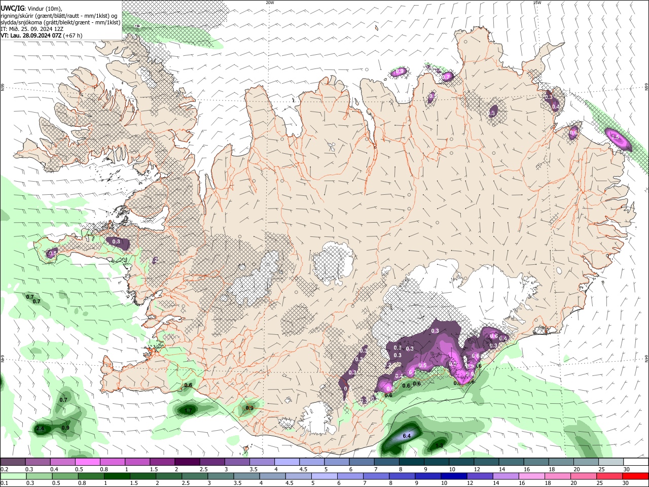Click the 'slydda/snjókoma (grátt/bleikt/grænt' description line
The width and height of the screenshot is (649, 487).
point(60,22)
